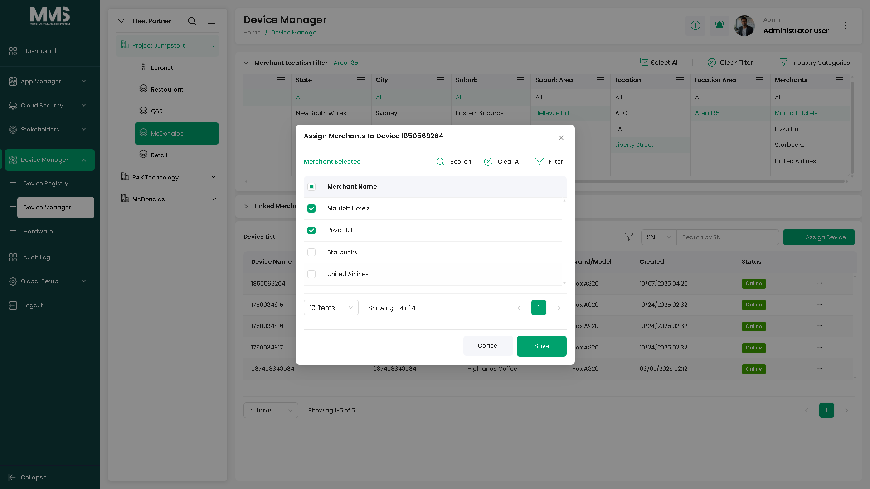The image size is (870, 489).
Task: Click Clear Filter in location filter
Action: click(730, 63)
